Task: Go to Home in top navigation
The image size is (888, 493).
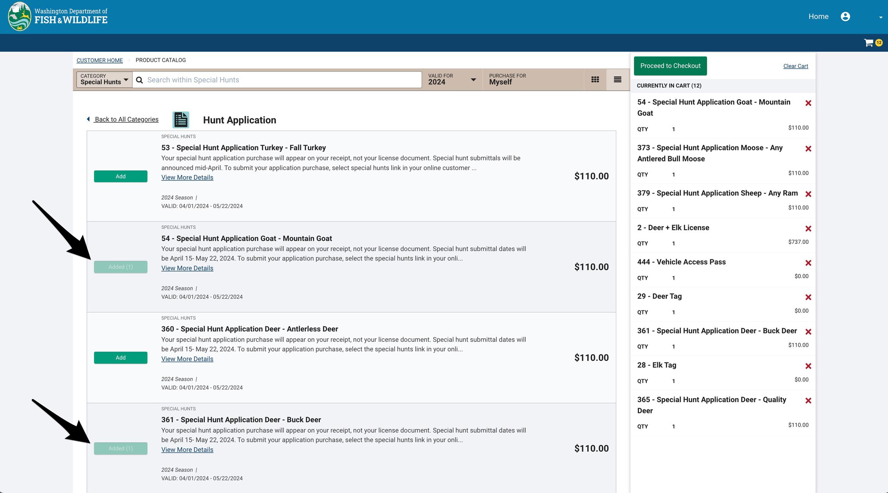Action: [x=818, y=17]
